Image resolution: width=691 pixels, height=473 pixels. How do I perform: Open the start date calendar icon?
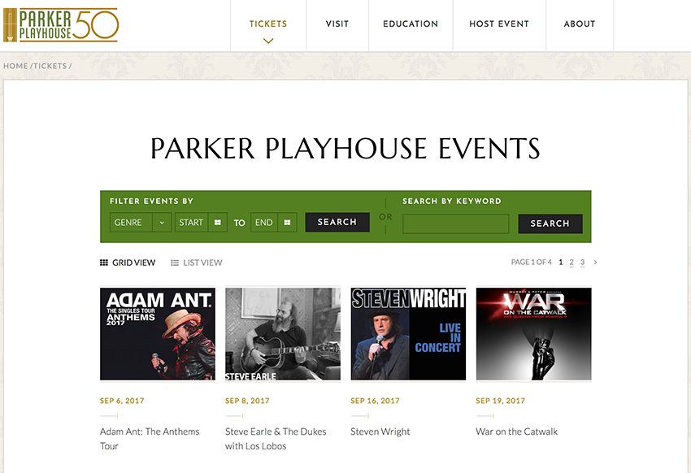tap(217, 223)
